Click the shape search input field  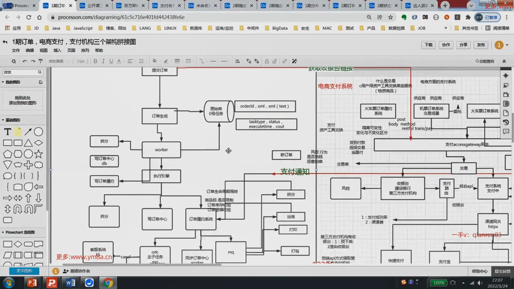[20, 72]
